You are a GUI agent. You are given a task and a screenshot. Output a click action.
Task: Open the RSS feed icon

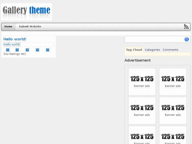[x=186, y=27]
